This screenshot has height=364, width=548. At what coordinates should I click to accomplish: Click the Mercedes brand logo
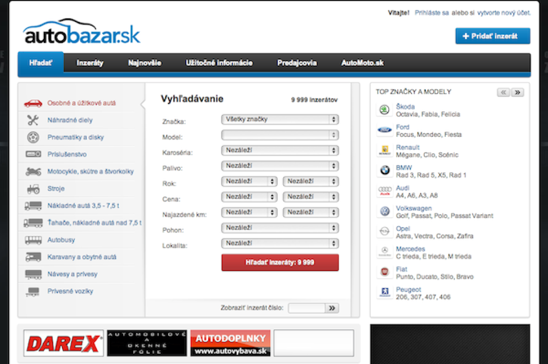(384, 251)
